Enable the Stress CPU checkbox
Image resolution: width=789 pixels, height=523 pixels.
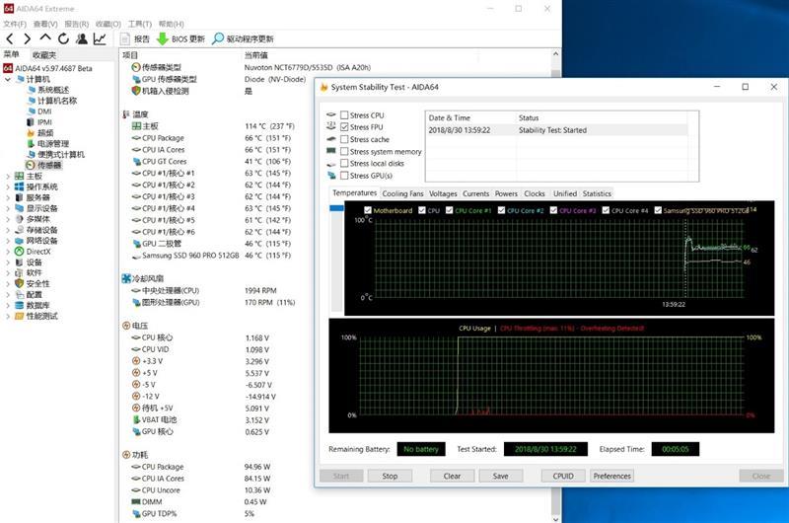point(344,115)
